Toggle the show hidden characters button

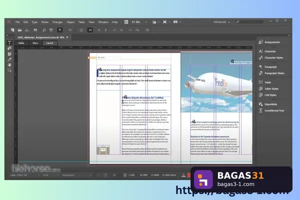[60, 30]
